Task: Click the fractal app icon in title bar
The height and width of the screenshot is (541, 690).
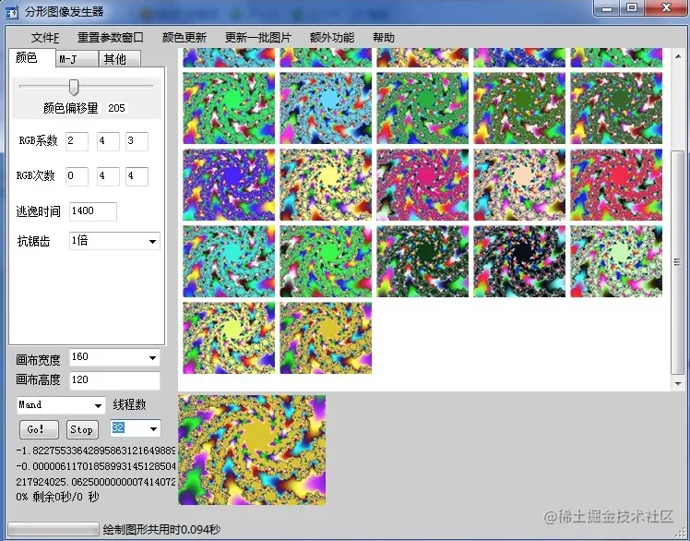Action: tap(12, 11)
